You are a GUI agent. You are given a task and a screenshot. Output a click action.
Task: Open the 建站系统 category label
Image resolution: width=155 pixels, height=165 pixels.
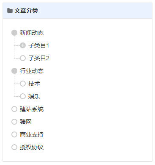tap(32, 109)
